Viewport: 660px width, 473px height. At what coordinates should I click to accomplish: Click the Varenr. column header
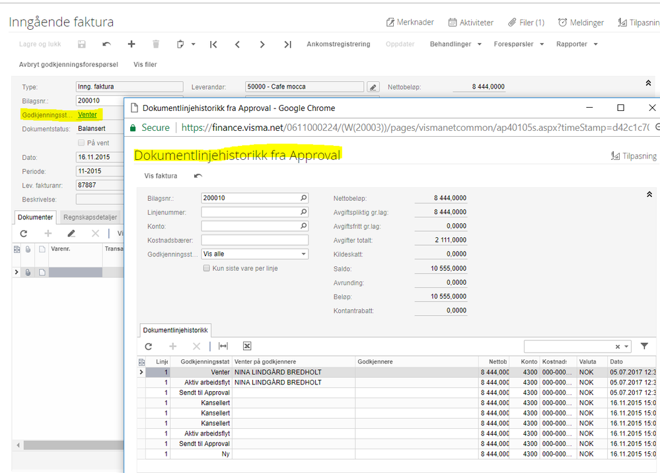pyautogui.click(x=76, y=249)
